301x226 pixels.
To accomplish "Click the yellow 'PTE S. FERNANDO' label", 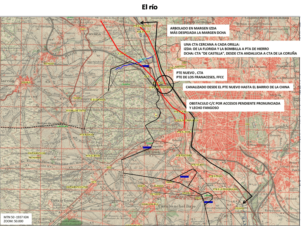I will tap(142, 26).
